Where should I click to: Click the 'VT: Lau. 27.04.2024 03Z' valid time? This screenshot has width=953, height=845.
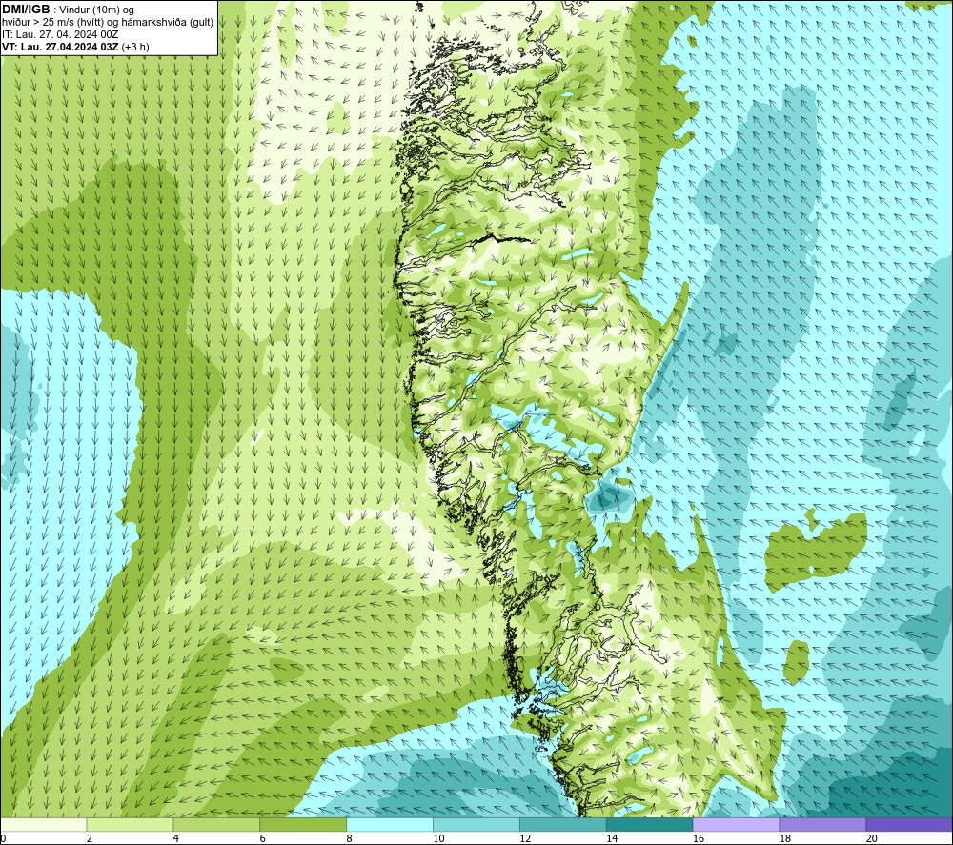click(x=60, y=47)
